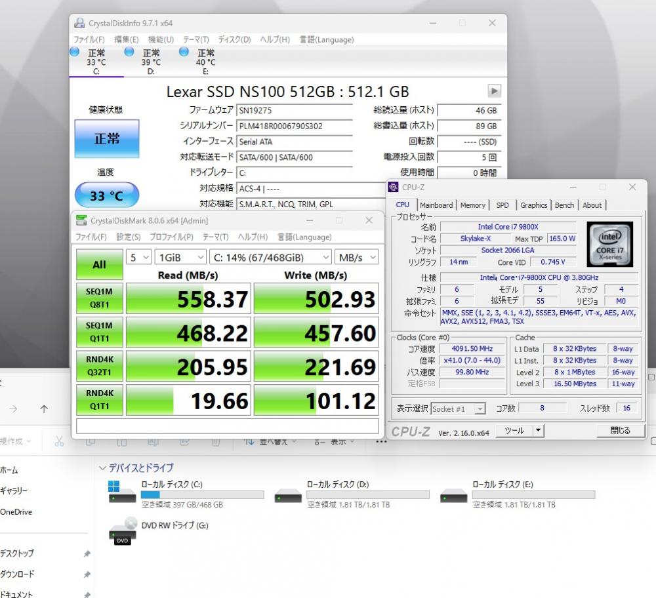Open OneDrive in Explorer sidebar

[x=16, y=511]
